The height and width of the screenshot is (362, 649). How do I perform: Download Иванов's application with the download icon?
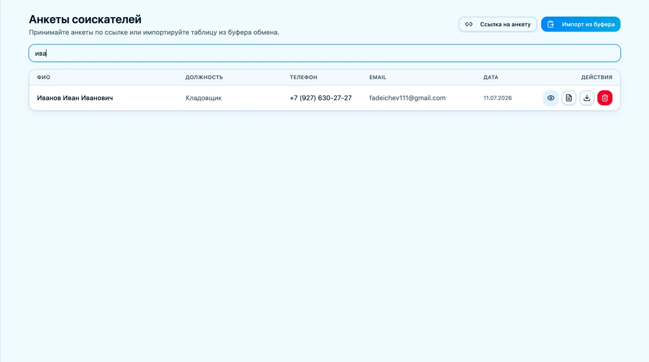click(587, 98)
